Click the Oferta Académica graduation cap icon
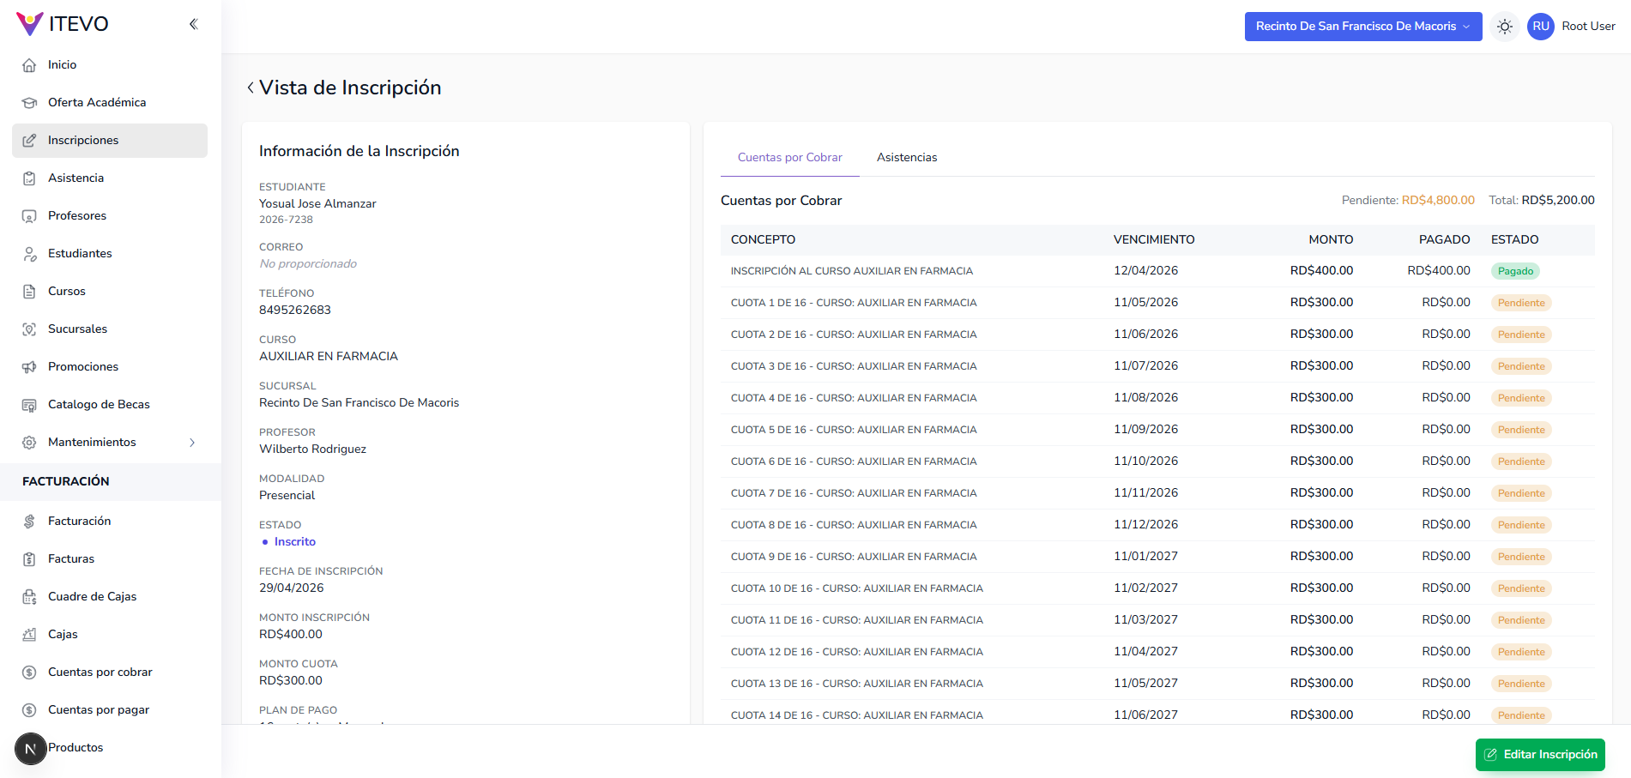 29,103
